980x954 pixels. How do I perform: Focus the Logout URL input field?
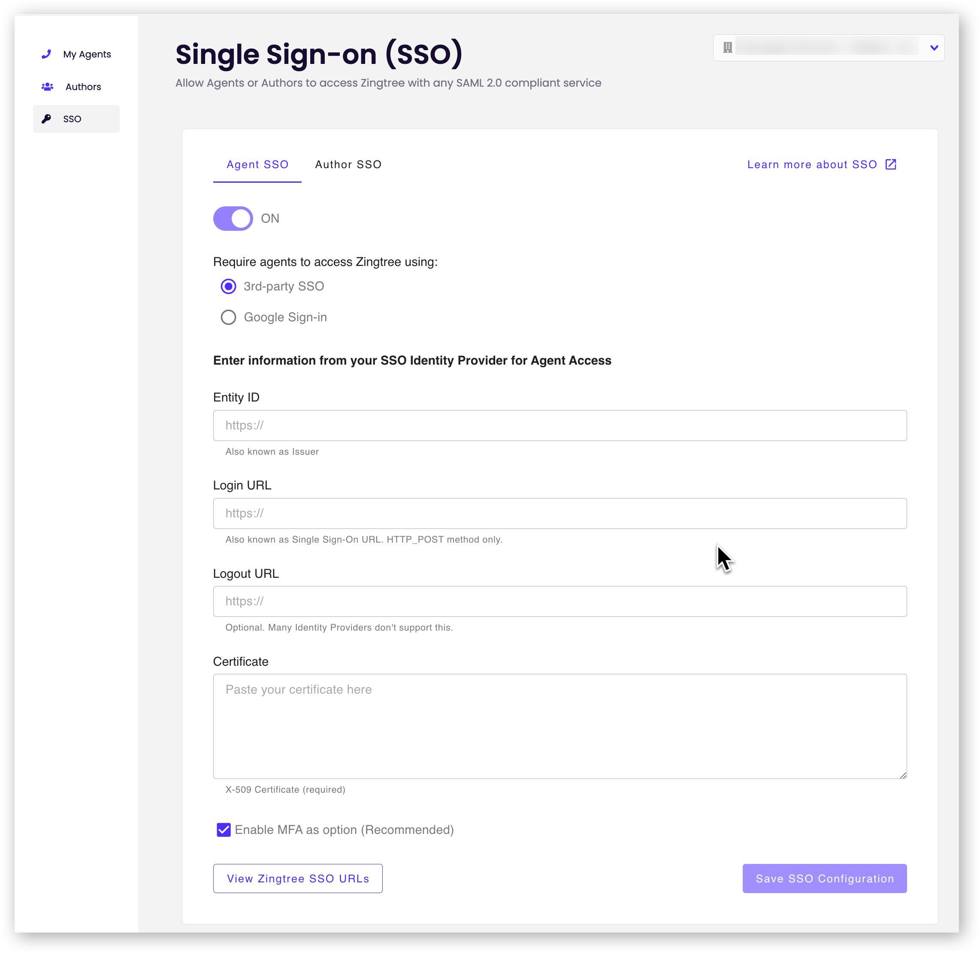(x=560, y=601)
